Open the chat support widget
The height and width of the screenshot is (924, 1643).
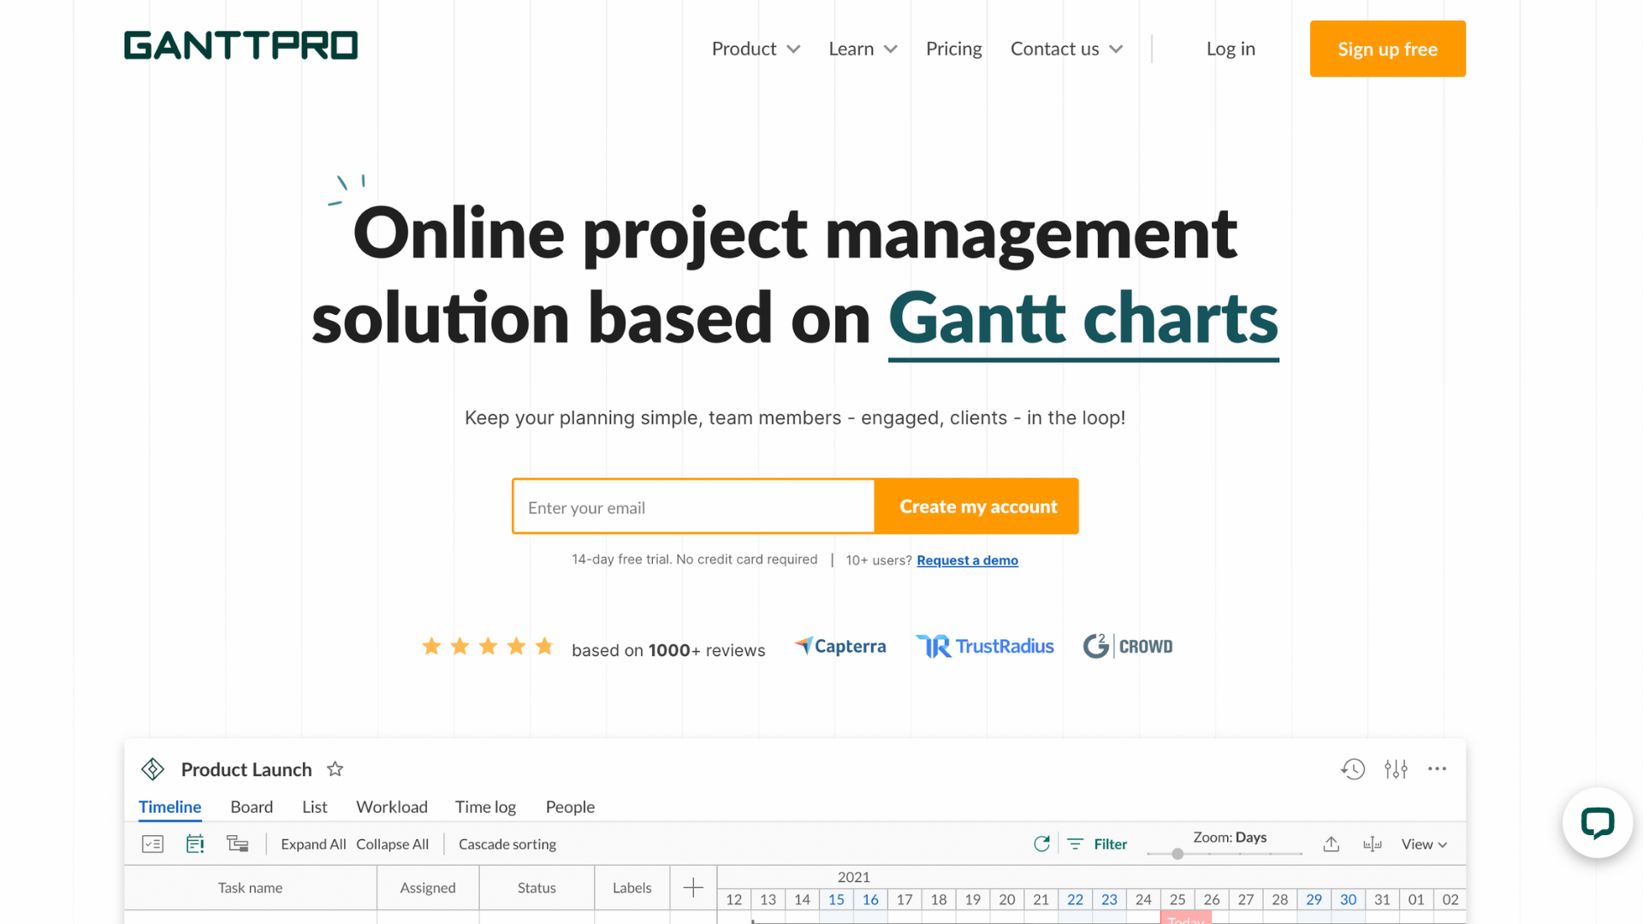pyautogui.click(x=1597, y=823)
